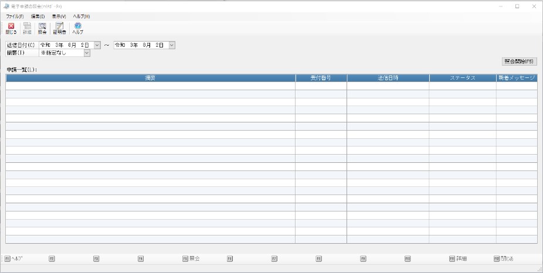Open the 証明書 (certificate) toolbar icon

click(59, 28)
